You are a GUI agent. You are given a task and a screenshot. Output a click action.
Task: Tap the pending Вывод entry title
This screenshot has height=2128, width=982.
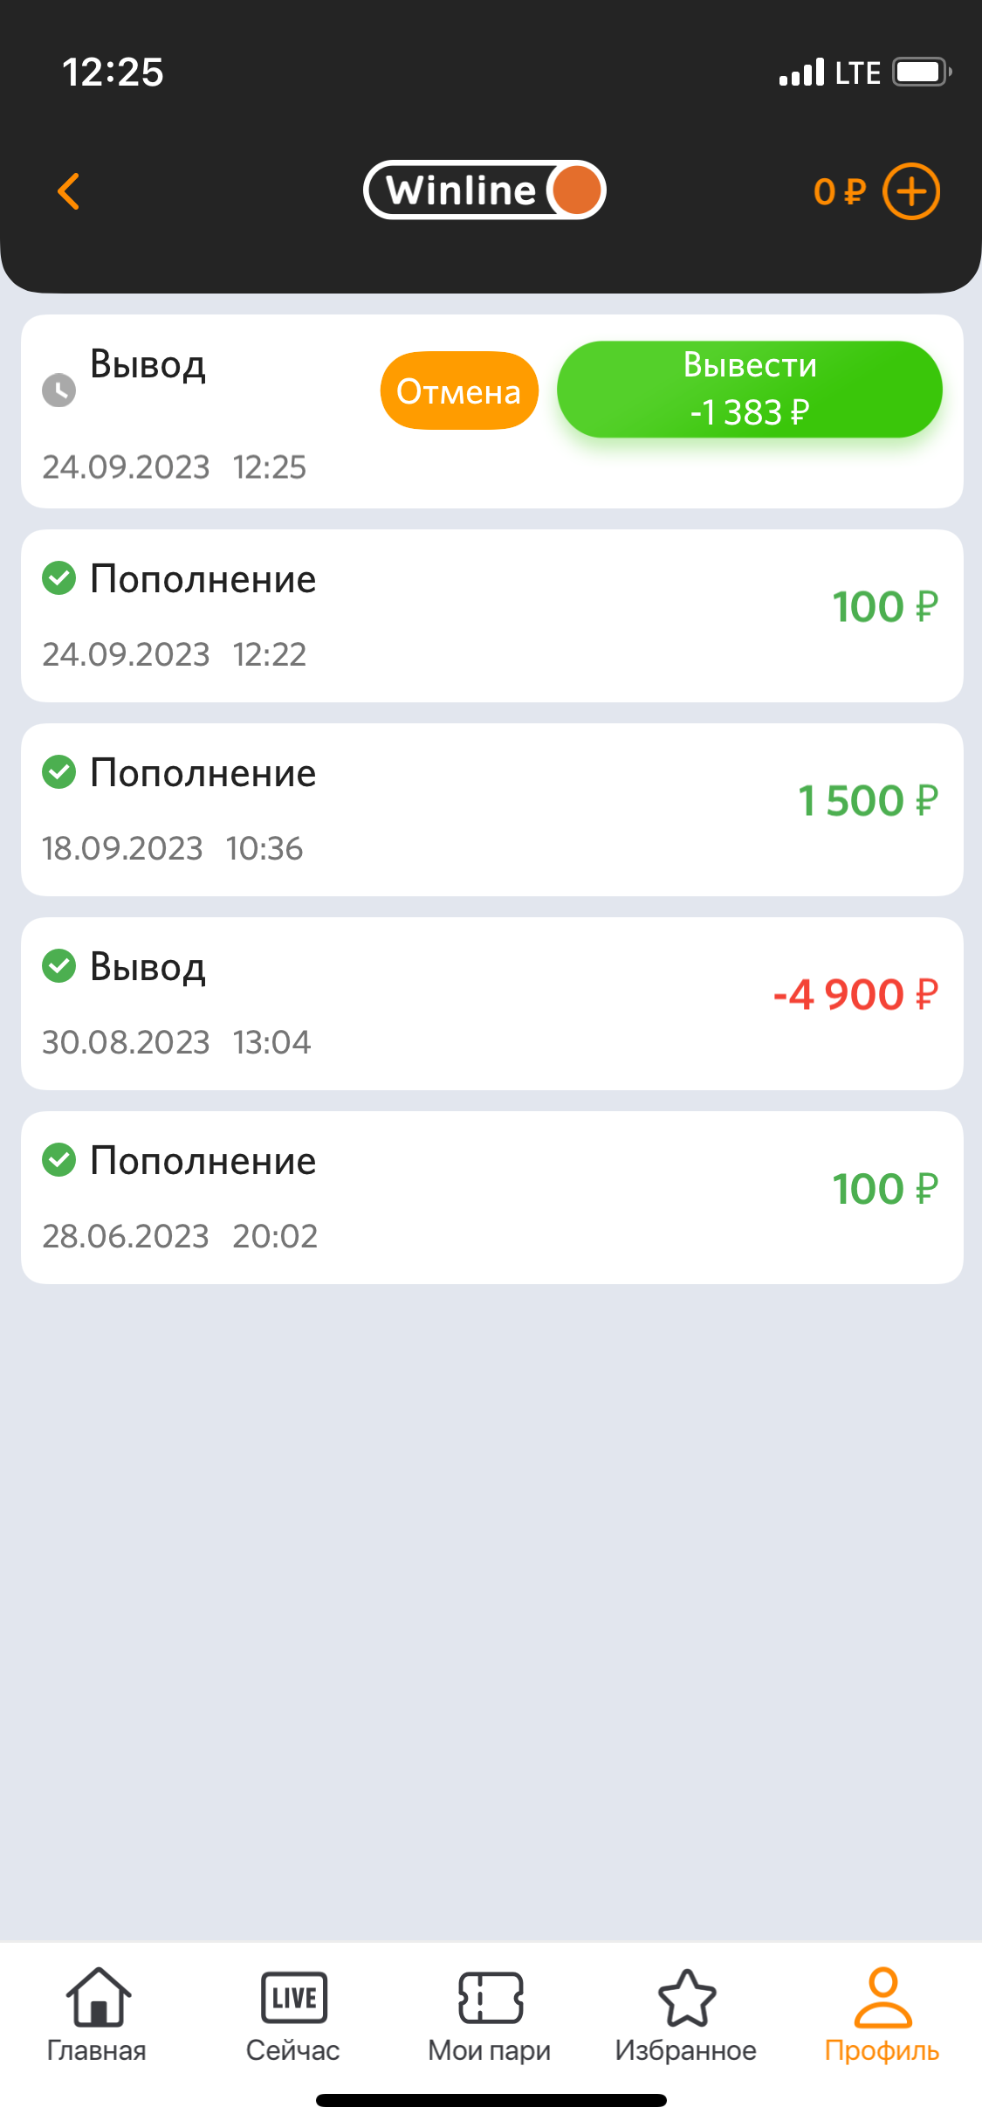(148, 364)
